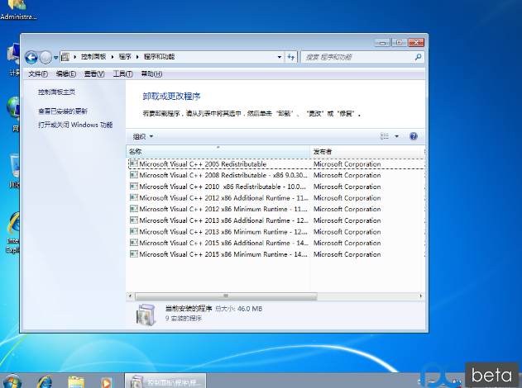
Task: Open the 工具(T) menu
Action: (122, 74)
